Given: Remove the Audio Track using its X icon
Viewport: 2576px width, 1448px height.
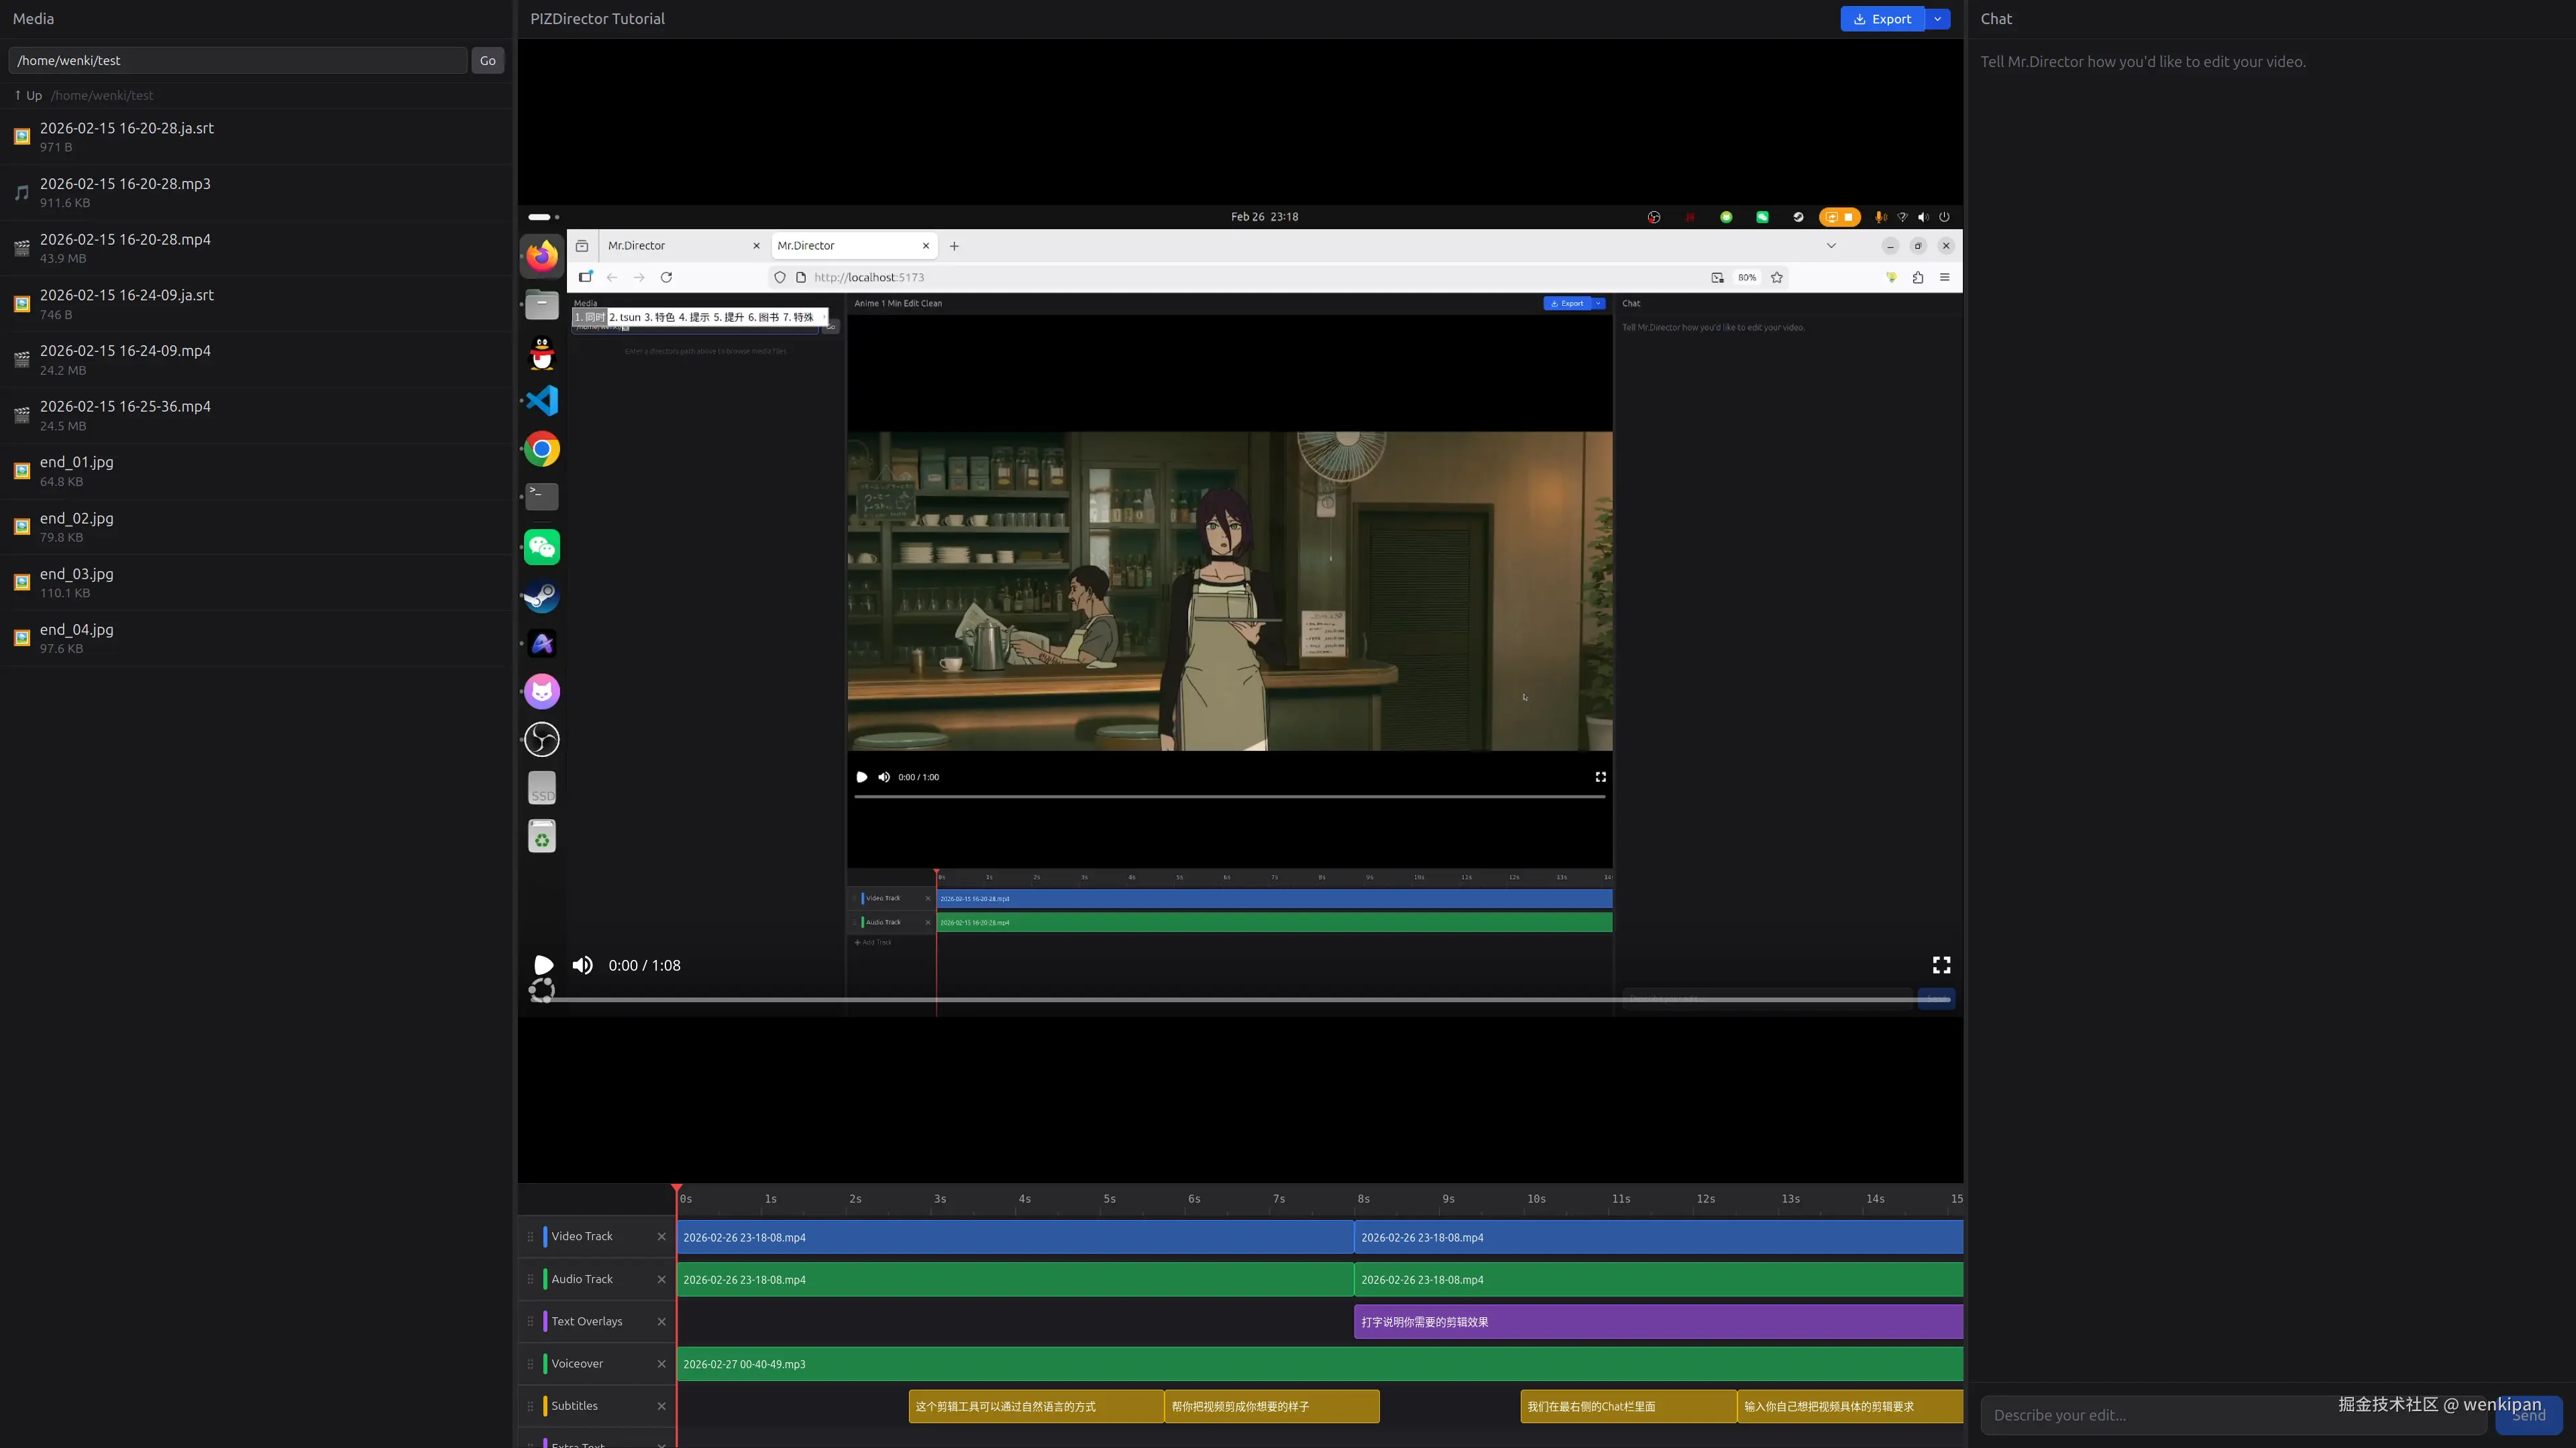Looking at the screenshot, I should [x=661, y=1279].
